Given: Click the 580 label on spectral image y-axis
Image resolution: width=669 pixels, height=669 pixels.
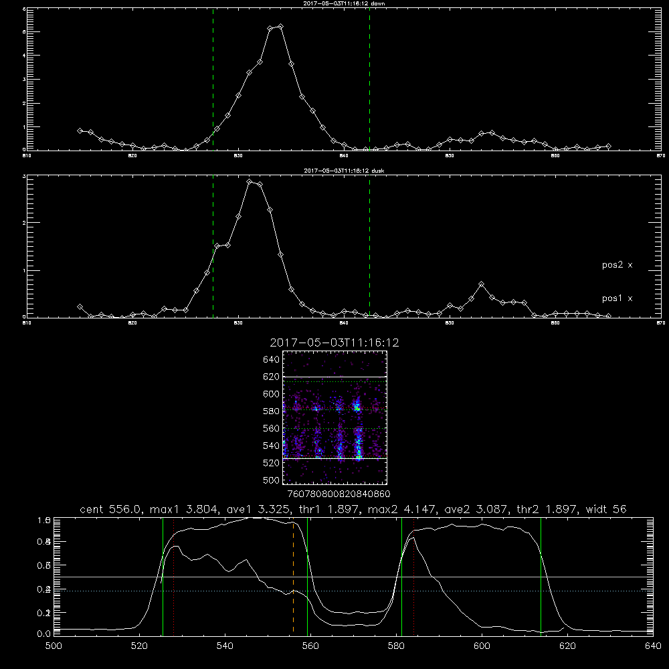Looking at the screenshot, I should [272, 411].
